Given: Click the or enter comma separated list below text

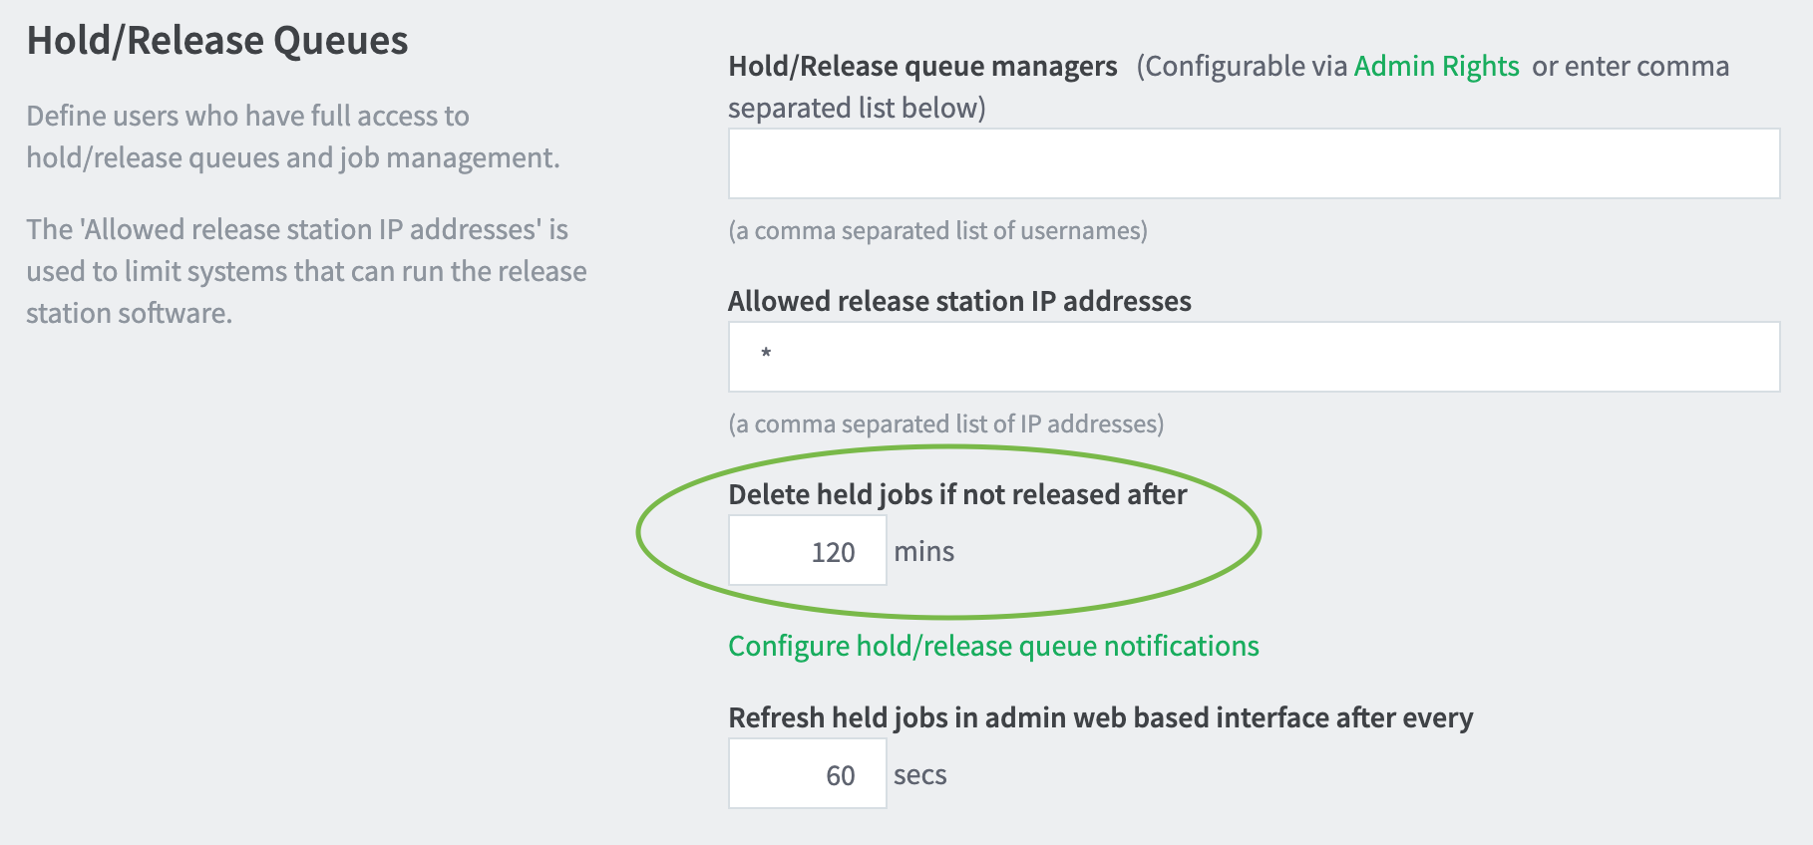Looking at the screenshot, I should (x=1229, y=87).
